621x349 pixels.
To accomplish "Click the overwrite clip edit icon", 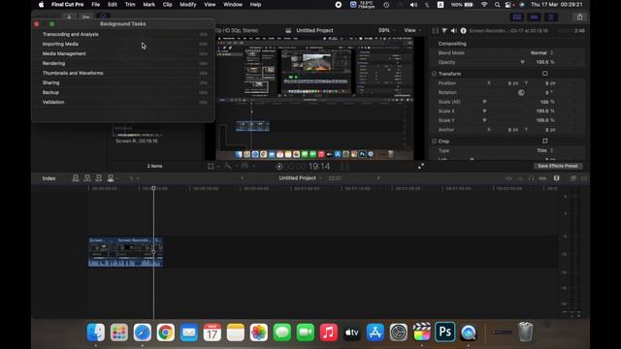I will pos(111,178).
